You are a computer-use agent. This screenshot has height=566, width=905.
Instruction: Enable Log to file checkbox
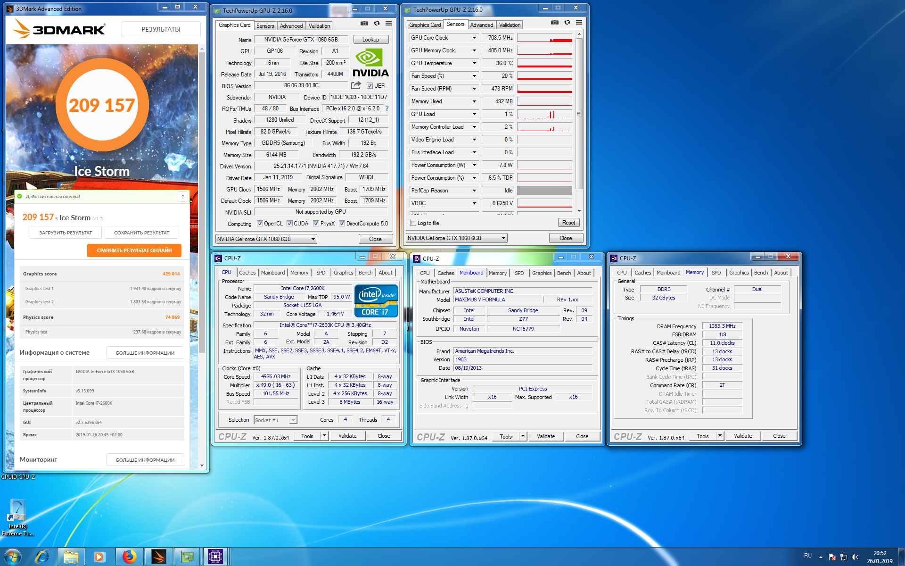click(413, 223)
